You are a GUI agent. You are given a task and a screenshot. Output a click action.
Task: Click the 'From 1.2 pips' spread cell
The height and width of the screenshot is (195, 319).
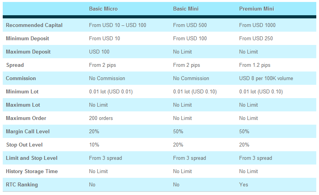(x=255, y=65)
